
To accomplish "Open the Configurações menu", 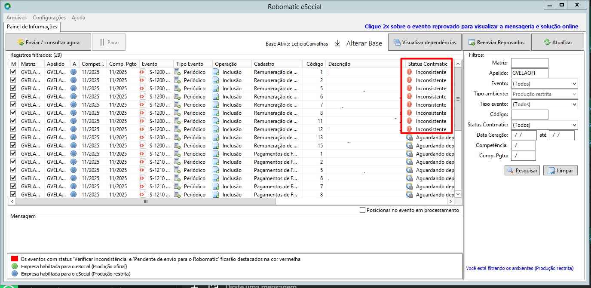I will click(x=49, y=18).
